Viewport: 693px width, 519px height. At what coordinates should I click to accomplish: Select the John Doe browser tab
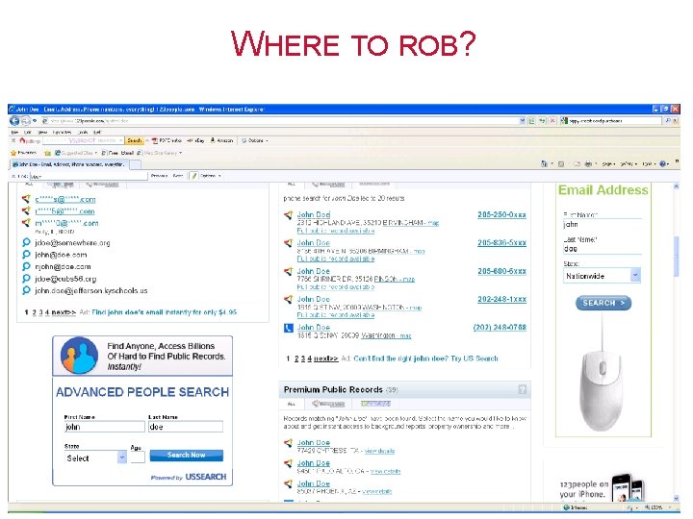(68, 164)
